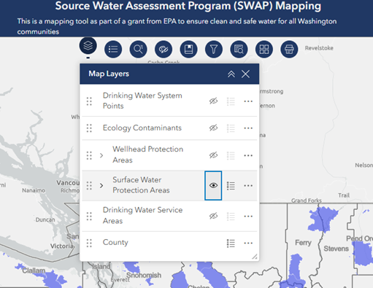Click the resize grip of Map Layers panel
The height and width of the screenshot is (288, 373).
(x=255, y=257)
